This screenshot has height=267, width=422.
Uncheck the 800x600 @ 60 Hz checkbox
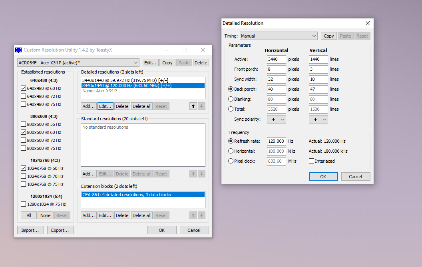[23, 132]
